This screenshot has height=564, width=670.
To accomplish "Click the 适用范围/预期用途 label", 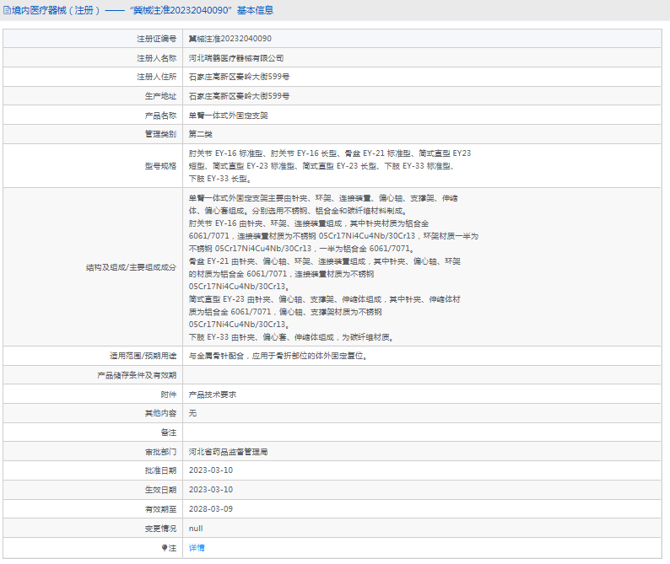I will click(x=143, y=356).
